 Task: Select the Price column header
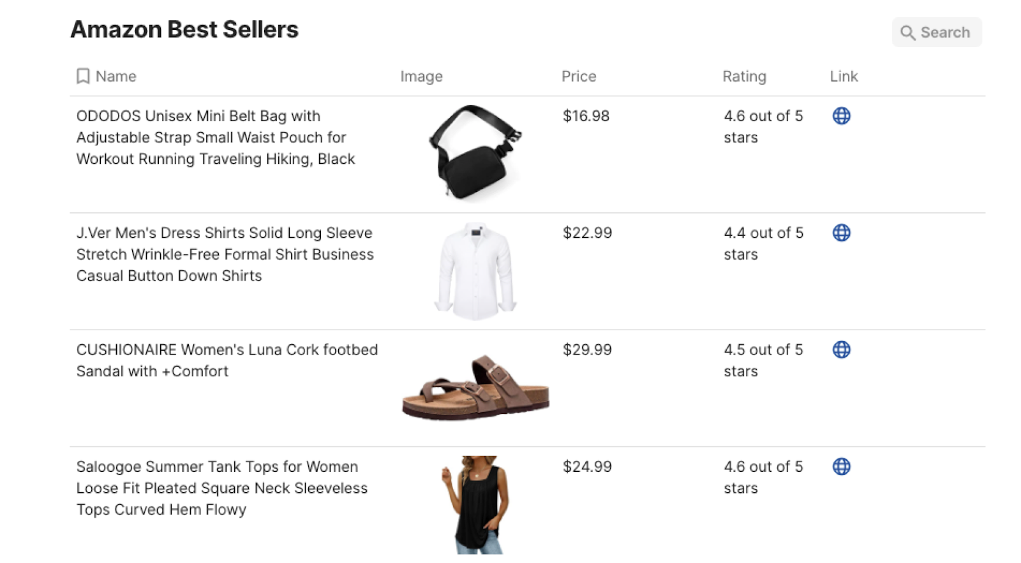[579, 77]
